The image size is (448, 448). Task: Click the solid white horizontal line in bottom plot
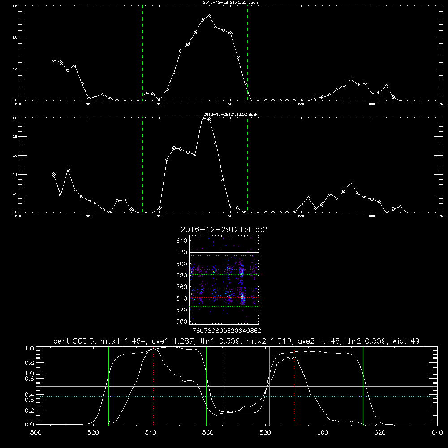point(237,386)
